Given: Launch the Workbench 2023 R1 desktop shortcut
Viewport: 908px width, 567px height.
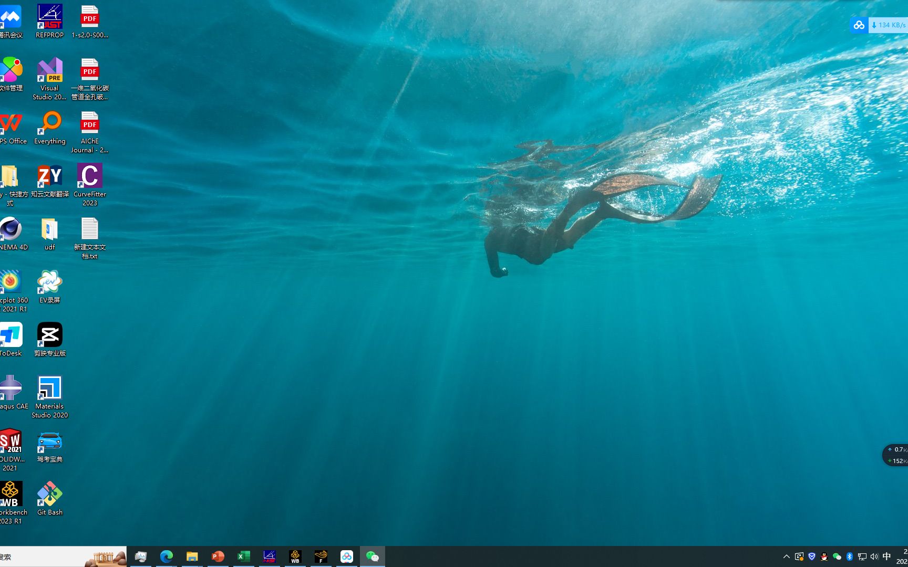Looking at the screenshot, I should tap(13, 503).
